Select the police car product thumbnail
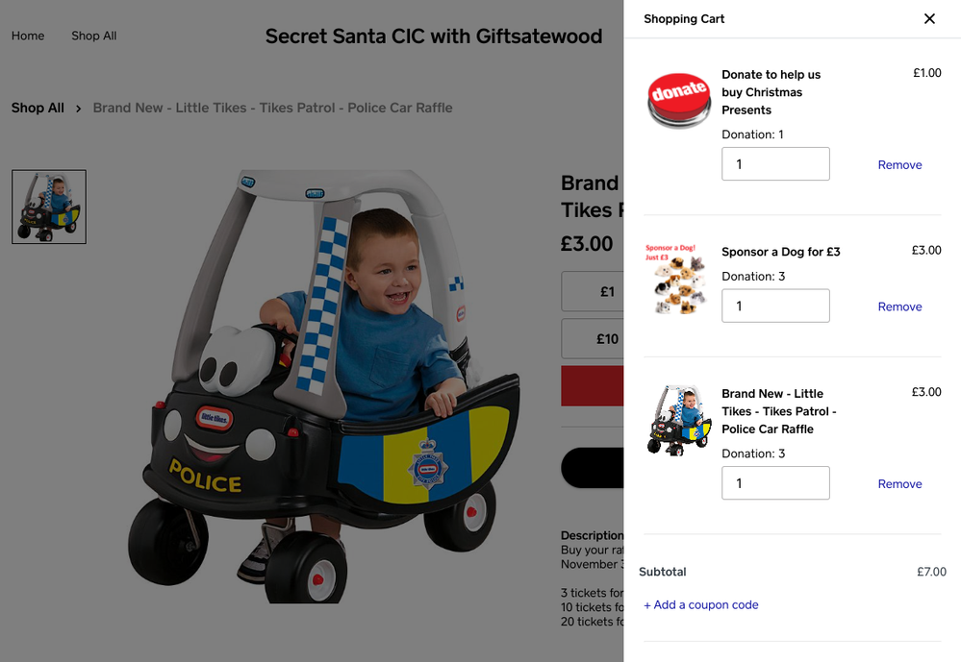Screen dimensions: 961x662 point(49,207)
